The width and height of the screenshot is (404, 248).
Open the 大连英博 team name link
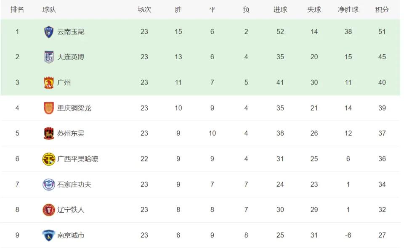click(71, 57)
